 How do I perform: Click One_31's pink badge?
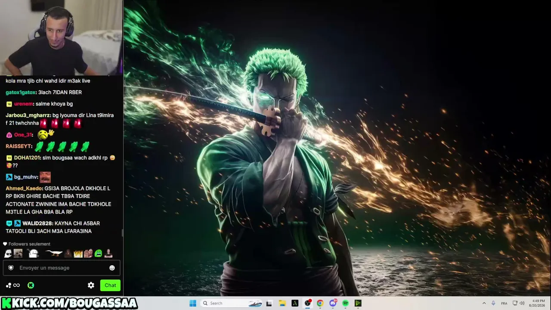[9, 135]
